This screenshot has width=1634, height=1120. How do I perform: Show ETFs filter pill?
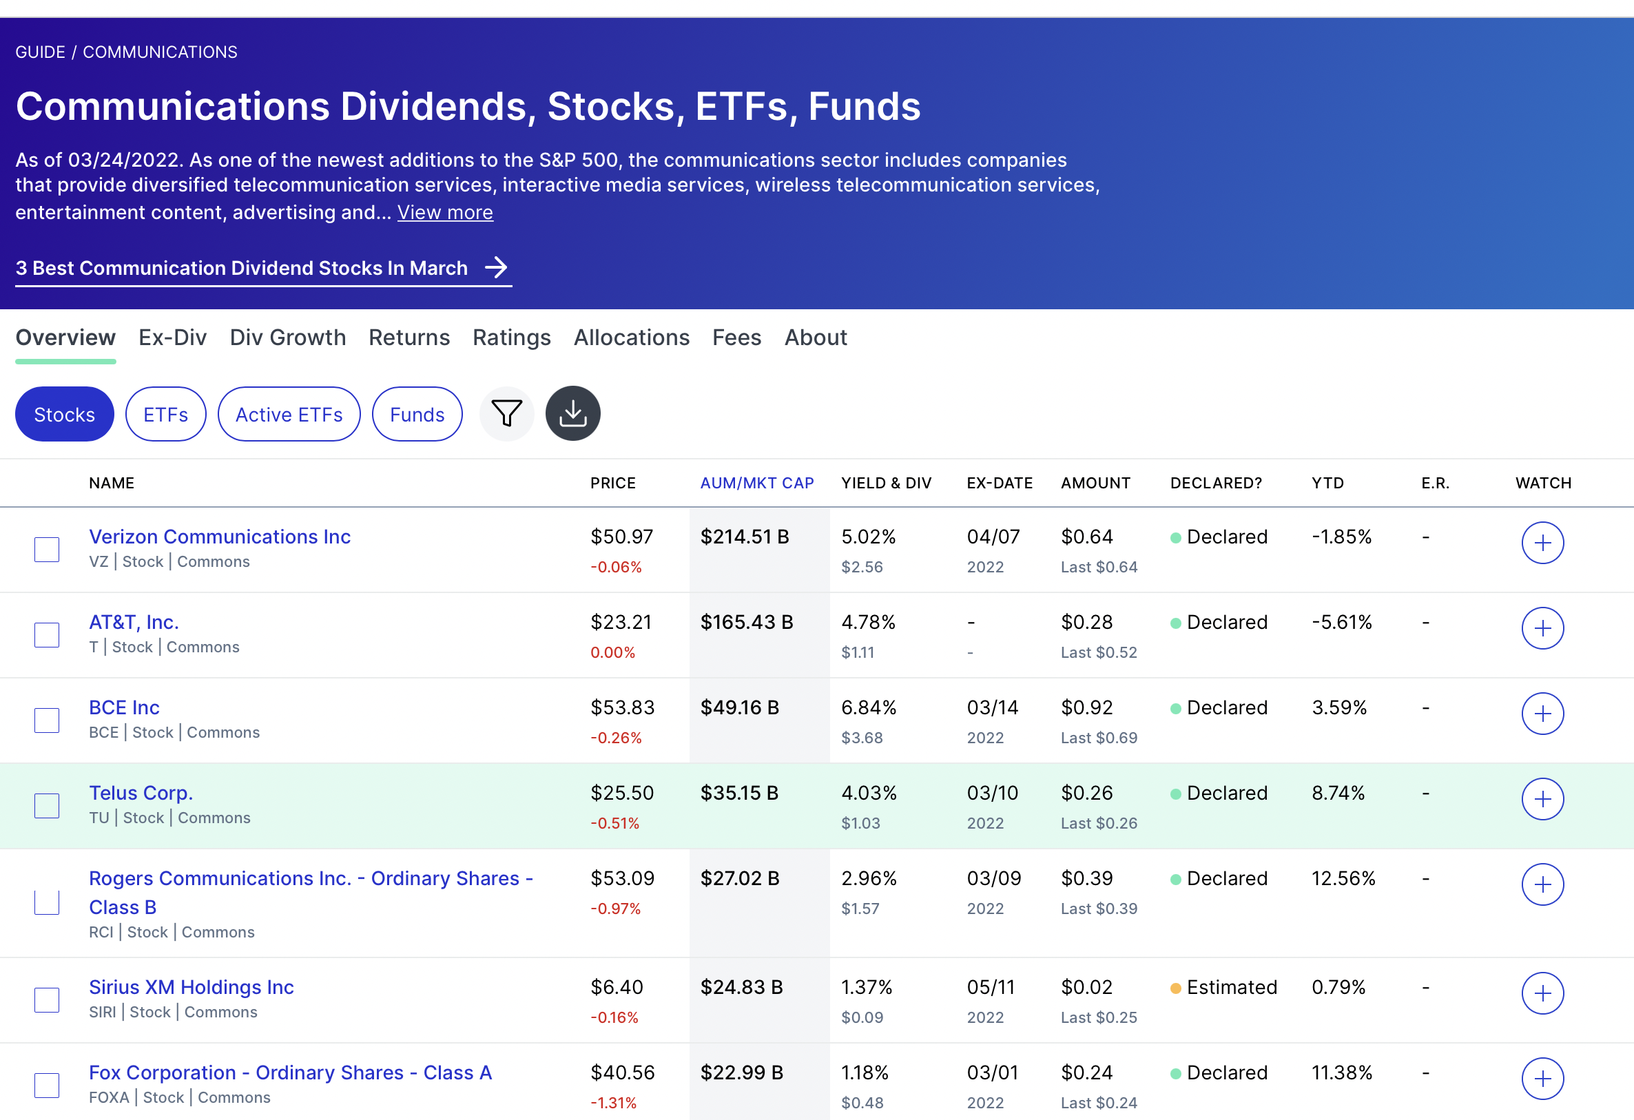[165, 415]
